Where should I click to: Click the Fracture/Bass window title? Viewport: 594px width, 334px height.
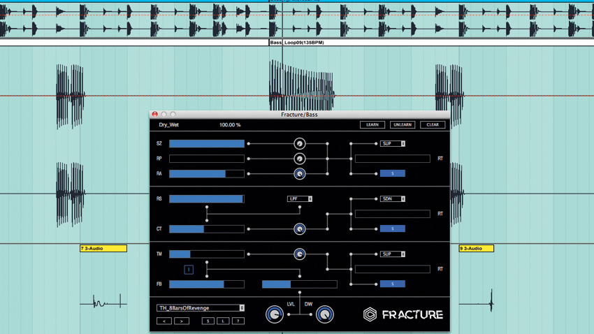299,115
